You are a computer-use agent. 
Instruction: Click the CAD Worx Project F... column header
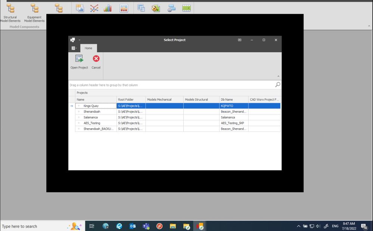tap(264, 99)
